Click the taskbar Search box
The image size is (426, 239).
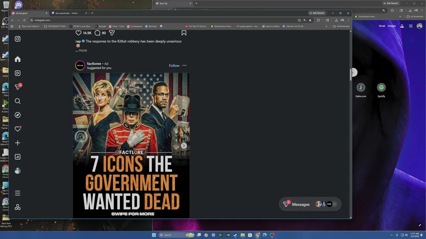tap(176, 235)
